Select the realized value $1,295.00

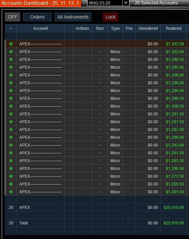coord(175,67)
